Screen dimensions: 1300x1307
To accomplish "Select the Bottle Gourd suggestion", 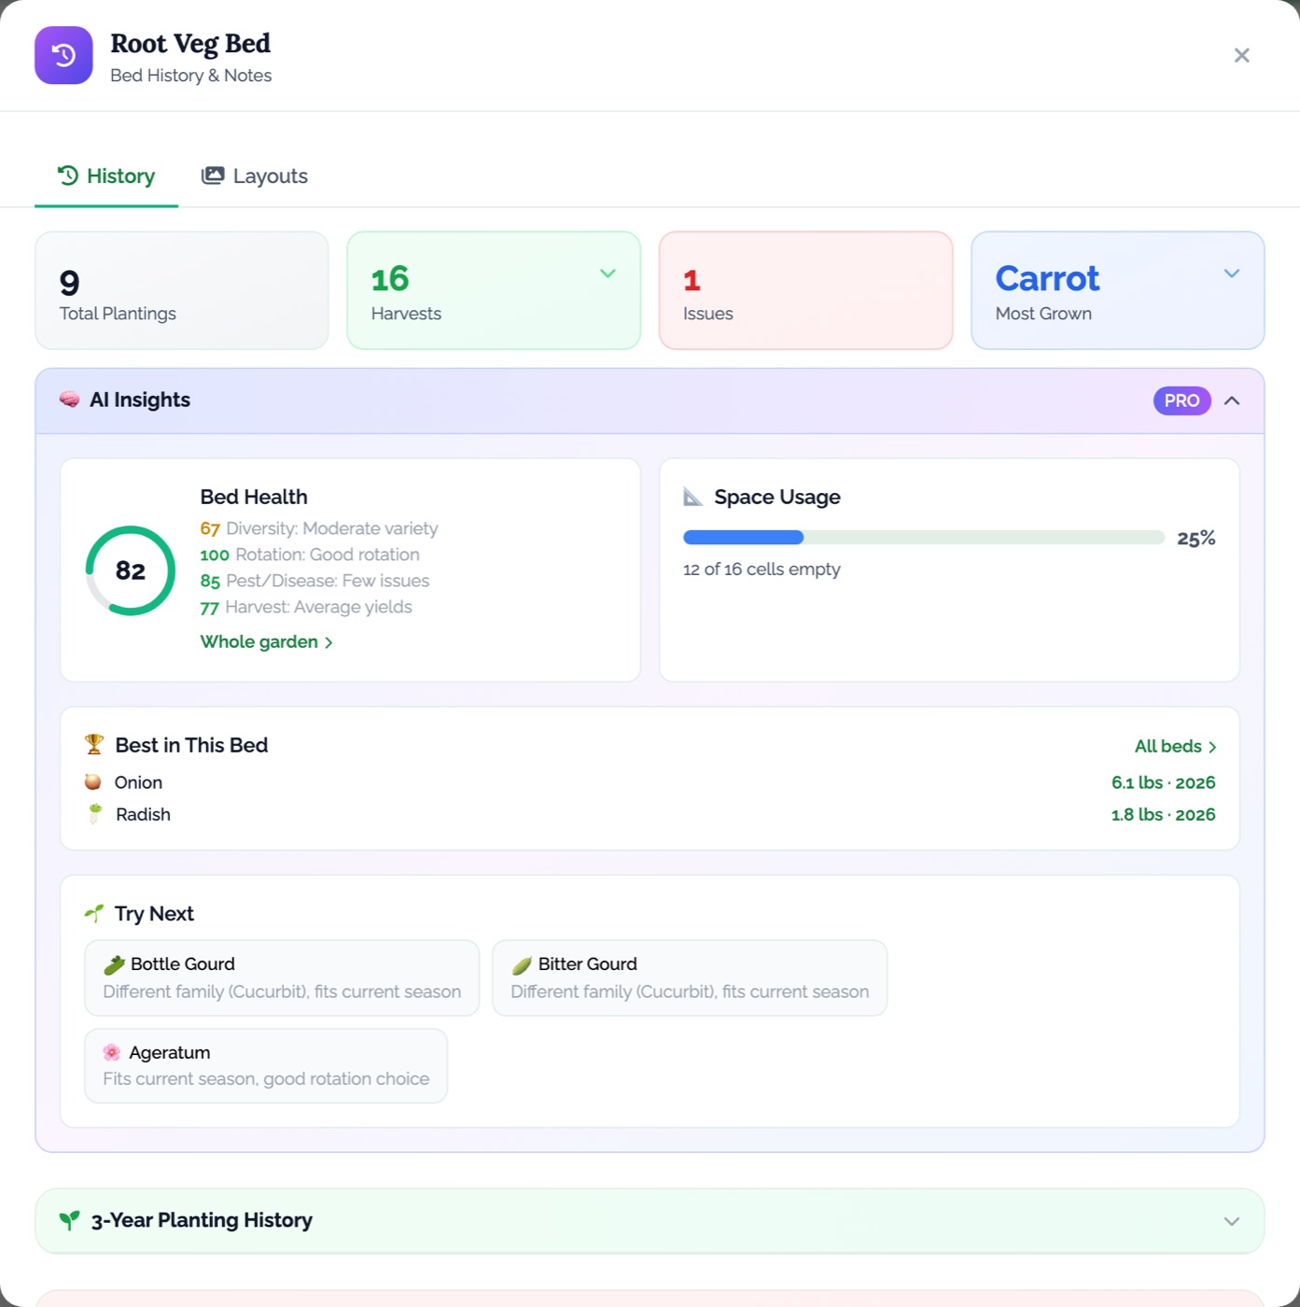I will pos(282,977).
